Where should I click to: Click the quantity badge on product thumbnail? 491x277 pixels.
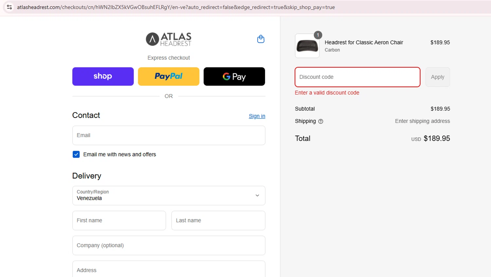(318, 35)
